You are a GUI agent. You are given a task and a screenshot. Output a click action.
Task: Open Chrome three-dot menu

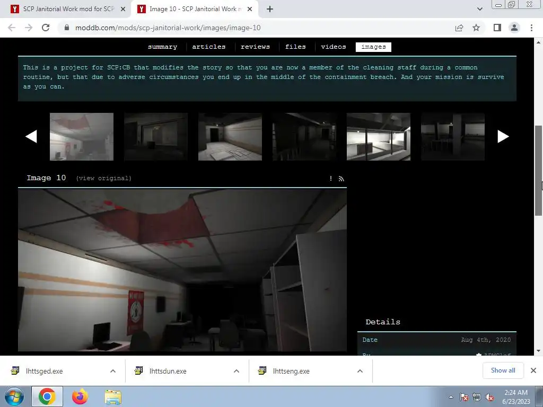pos(531,28)
